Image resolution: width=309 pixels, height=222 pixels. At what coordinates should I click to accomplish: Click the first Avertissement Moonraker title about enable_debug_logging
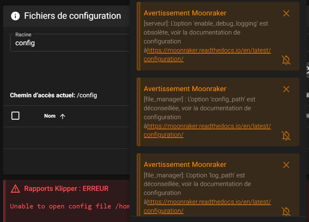pos(185,13)
